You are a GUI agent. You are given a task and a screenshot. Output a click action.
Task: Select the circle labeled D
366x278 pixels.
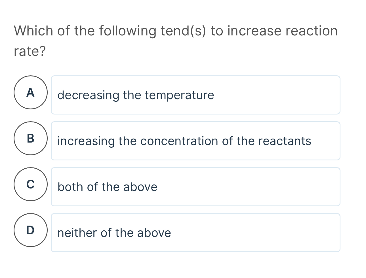(x=30, y=230)
